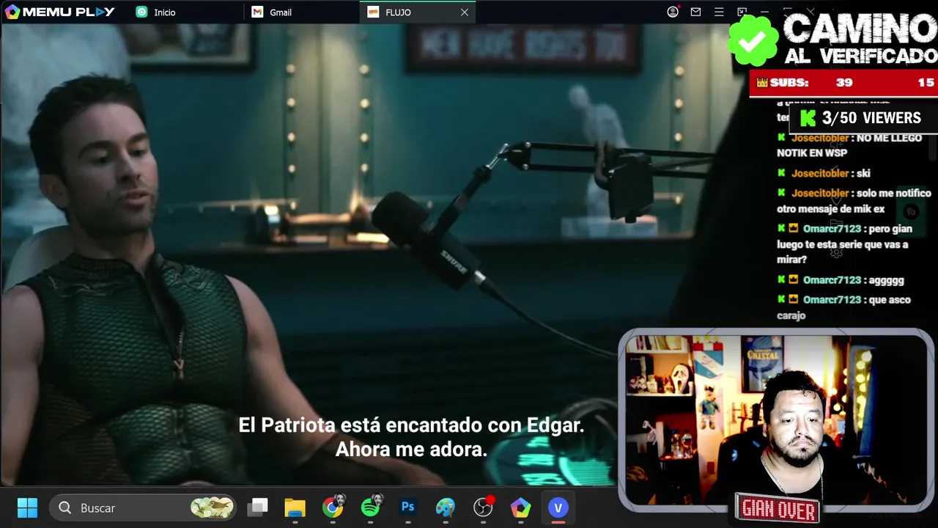
Task: Switch to the active V app in taskbar
Action: point(558,507)
